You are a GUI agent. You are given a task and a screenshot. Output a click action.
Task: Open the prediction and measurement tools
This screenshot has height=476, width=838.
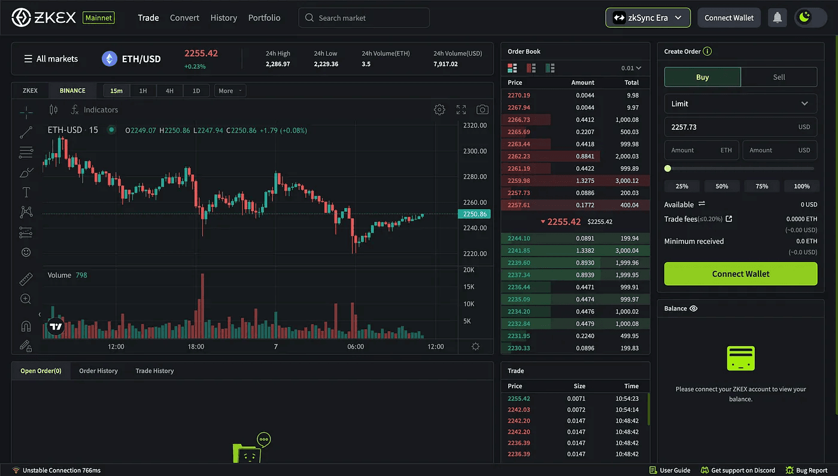click(x=26, y=232)
